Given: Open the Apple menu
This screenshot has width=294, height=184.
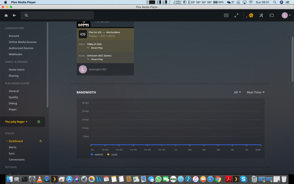Looking at the screenshot, I should pyautogui.click(x=5, y=2).
